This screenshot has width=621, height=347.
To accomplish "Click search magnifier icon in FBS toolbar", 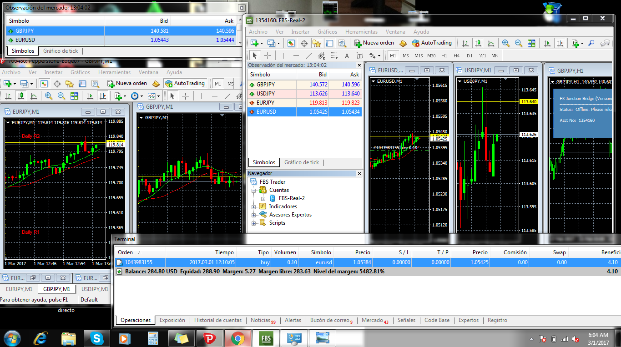I will (x=591, y=43).
